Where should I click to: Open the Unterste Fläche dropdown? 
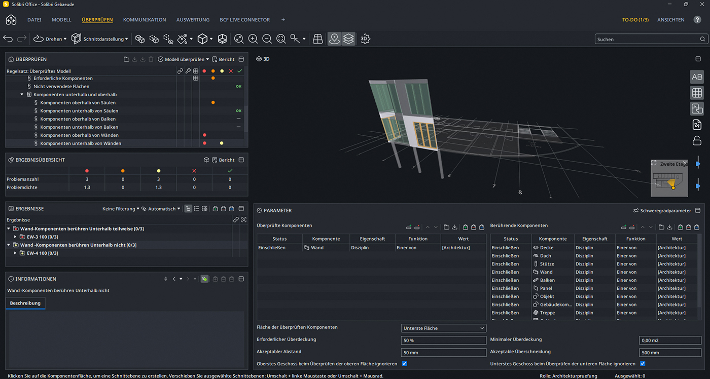click(443, 328)
